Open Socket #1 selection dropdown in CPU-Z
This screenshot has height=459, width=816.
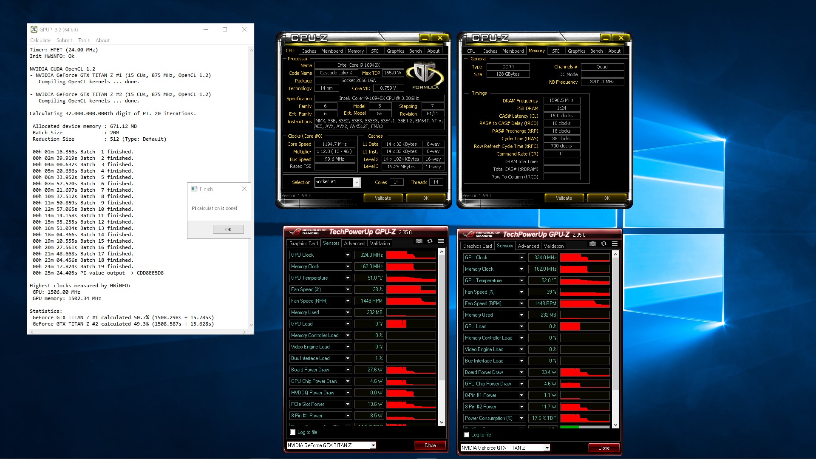click(357, 182)
